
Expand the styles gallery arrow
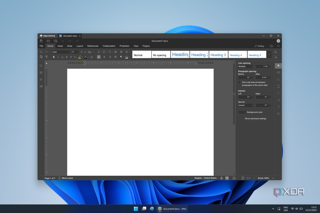[269, 55]
